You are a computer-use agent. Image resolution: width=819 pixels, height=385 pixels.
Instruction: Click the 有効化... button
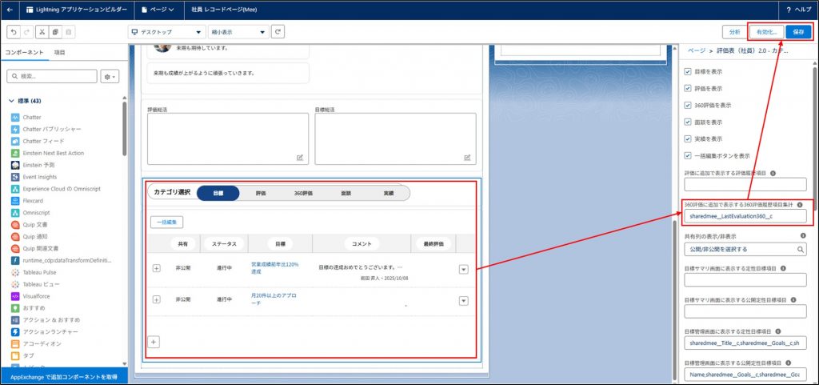point(765,32)
